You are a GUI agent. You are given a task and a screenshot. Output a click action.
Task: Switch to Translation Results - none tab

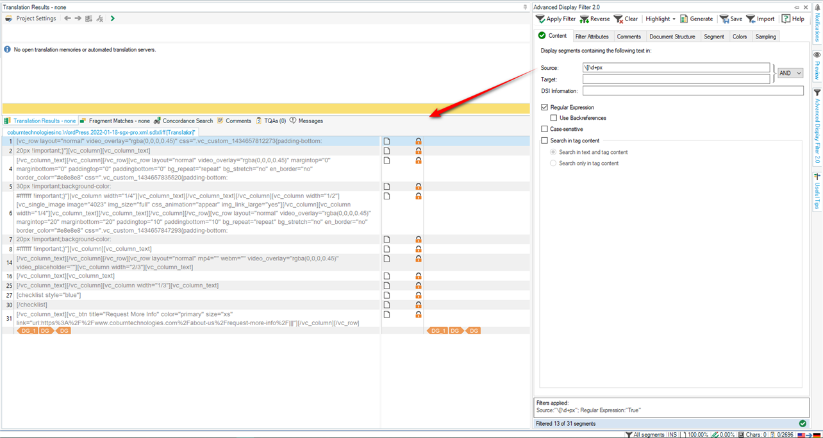(40, 121)
